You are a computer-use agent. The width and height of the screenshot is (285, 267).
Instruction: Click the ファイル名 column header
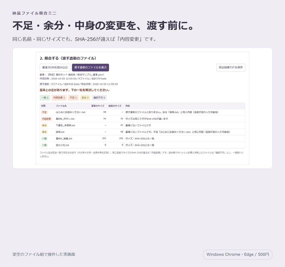coord(61,106)
